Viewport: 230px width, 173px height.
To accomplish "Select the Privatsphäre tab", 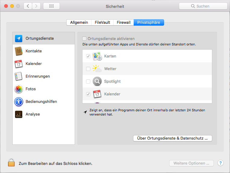I will (x=149, y=23).
